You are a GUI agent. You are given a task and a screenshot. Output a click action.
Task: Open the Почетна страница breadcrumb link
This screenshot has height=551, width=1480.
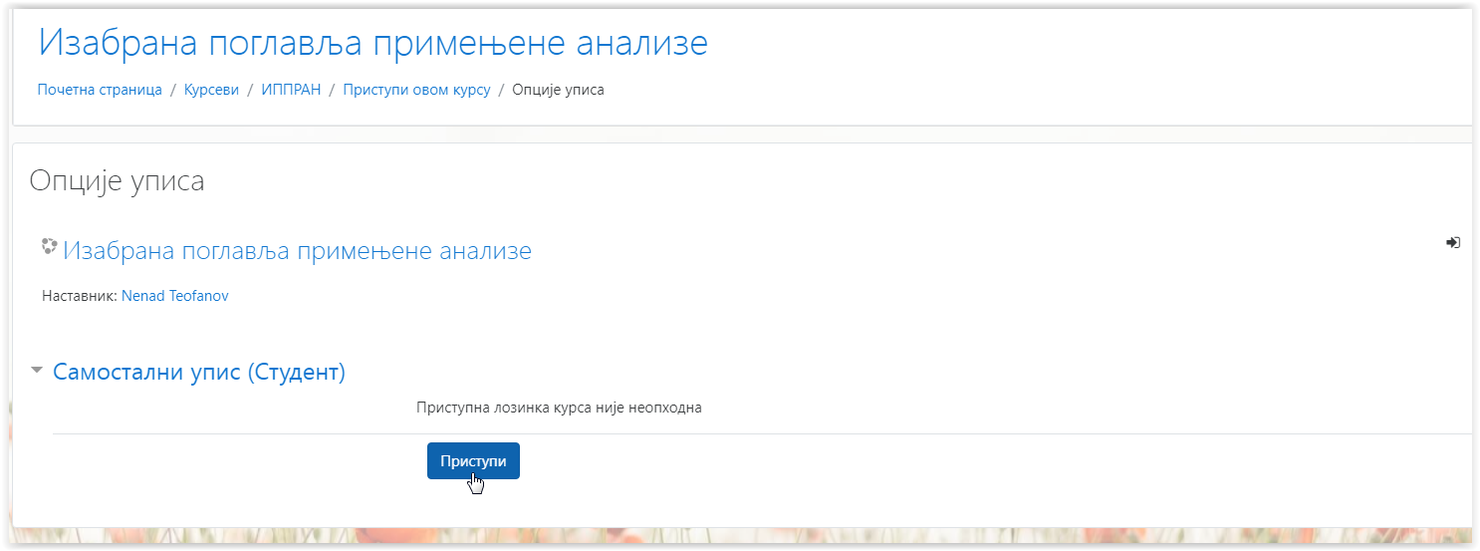click(x=100, y=90)
